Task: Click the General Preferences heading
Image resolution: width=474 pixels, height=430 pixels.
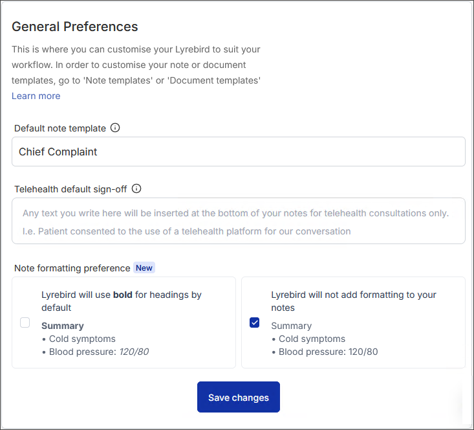Action: [74, 27]
